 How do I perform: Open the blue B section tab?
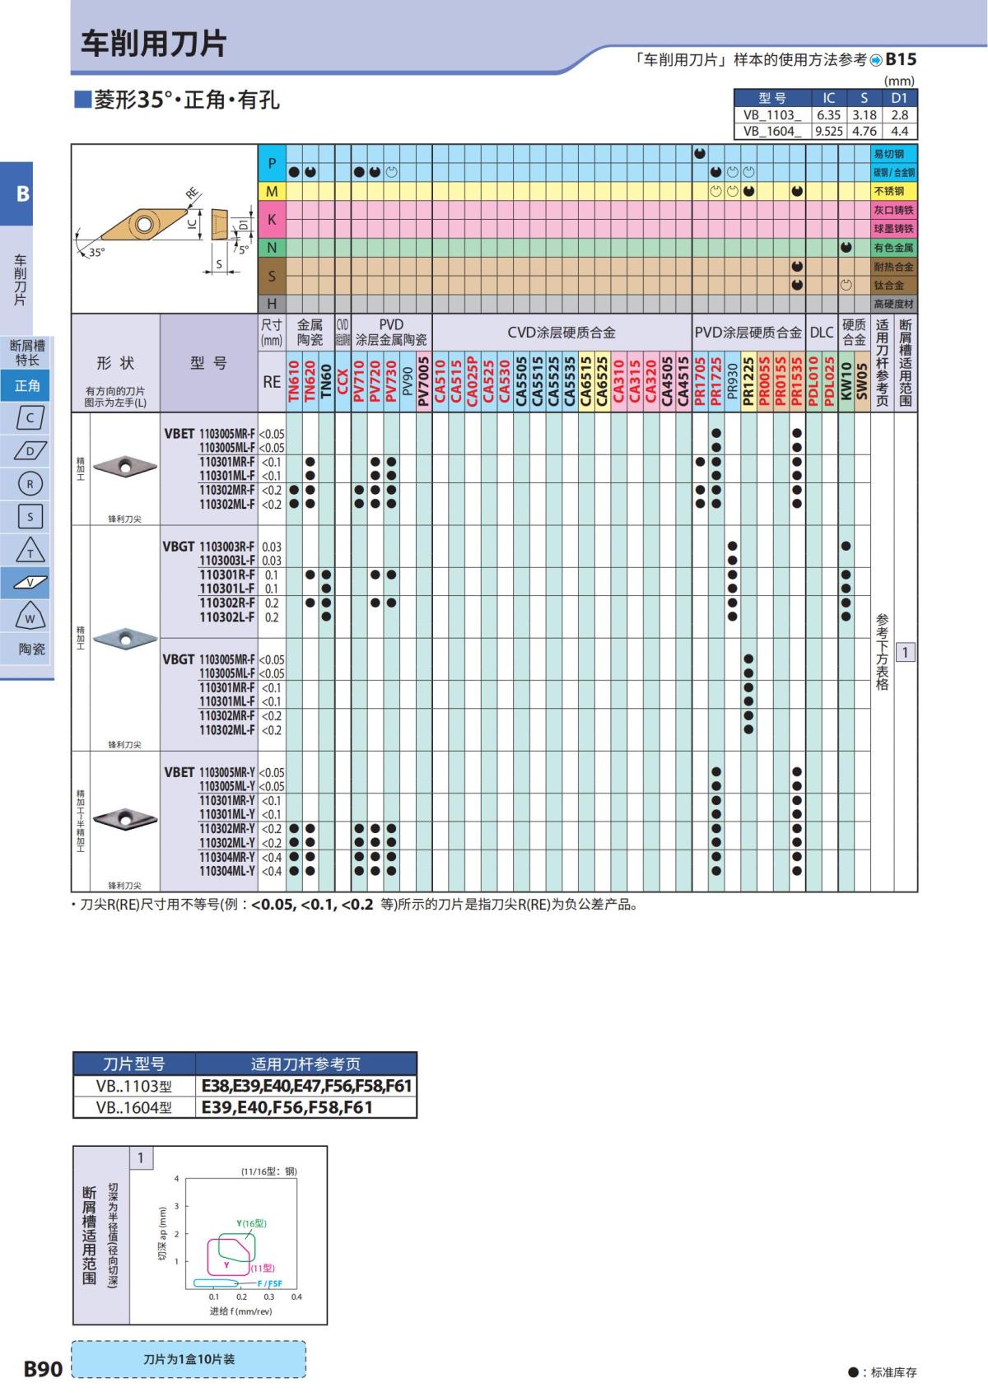coord(16,193)
